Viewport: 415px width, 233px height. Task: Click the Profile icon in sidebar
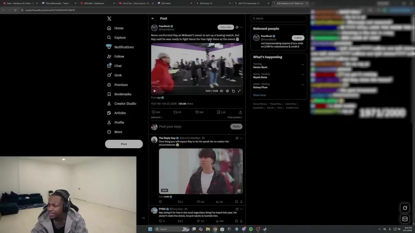tap(109, 122)
